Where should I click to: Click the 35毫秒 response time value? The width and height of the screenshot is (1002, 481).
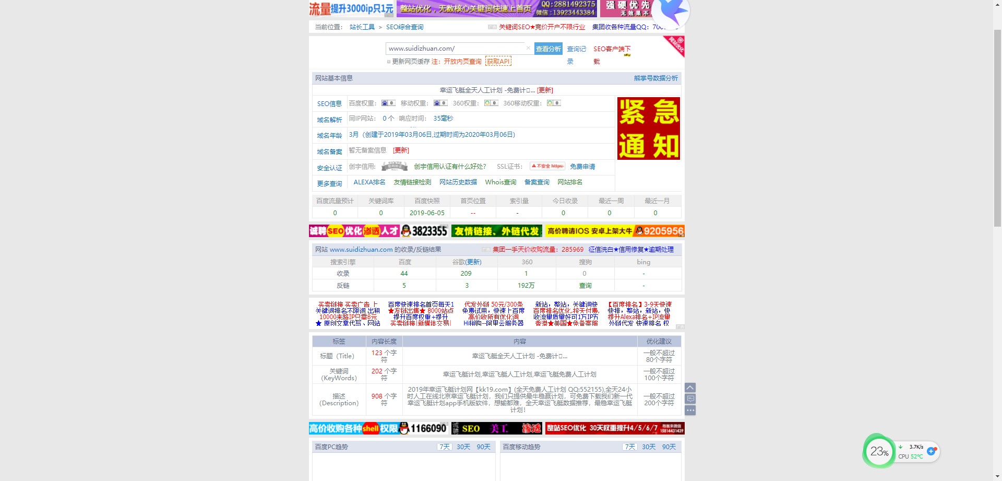(443, 118)
